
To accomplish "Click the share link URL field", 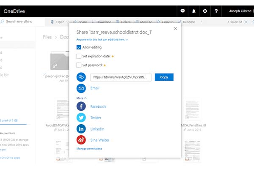I will tap(120, 77).
